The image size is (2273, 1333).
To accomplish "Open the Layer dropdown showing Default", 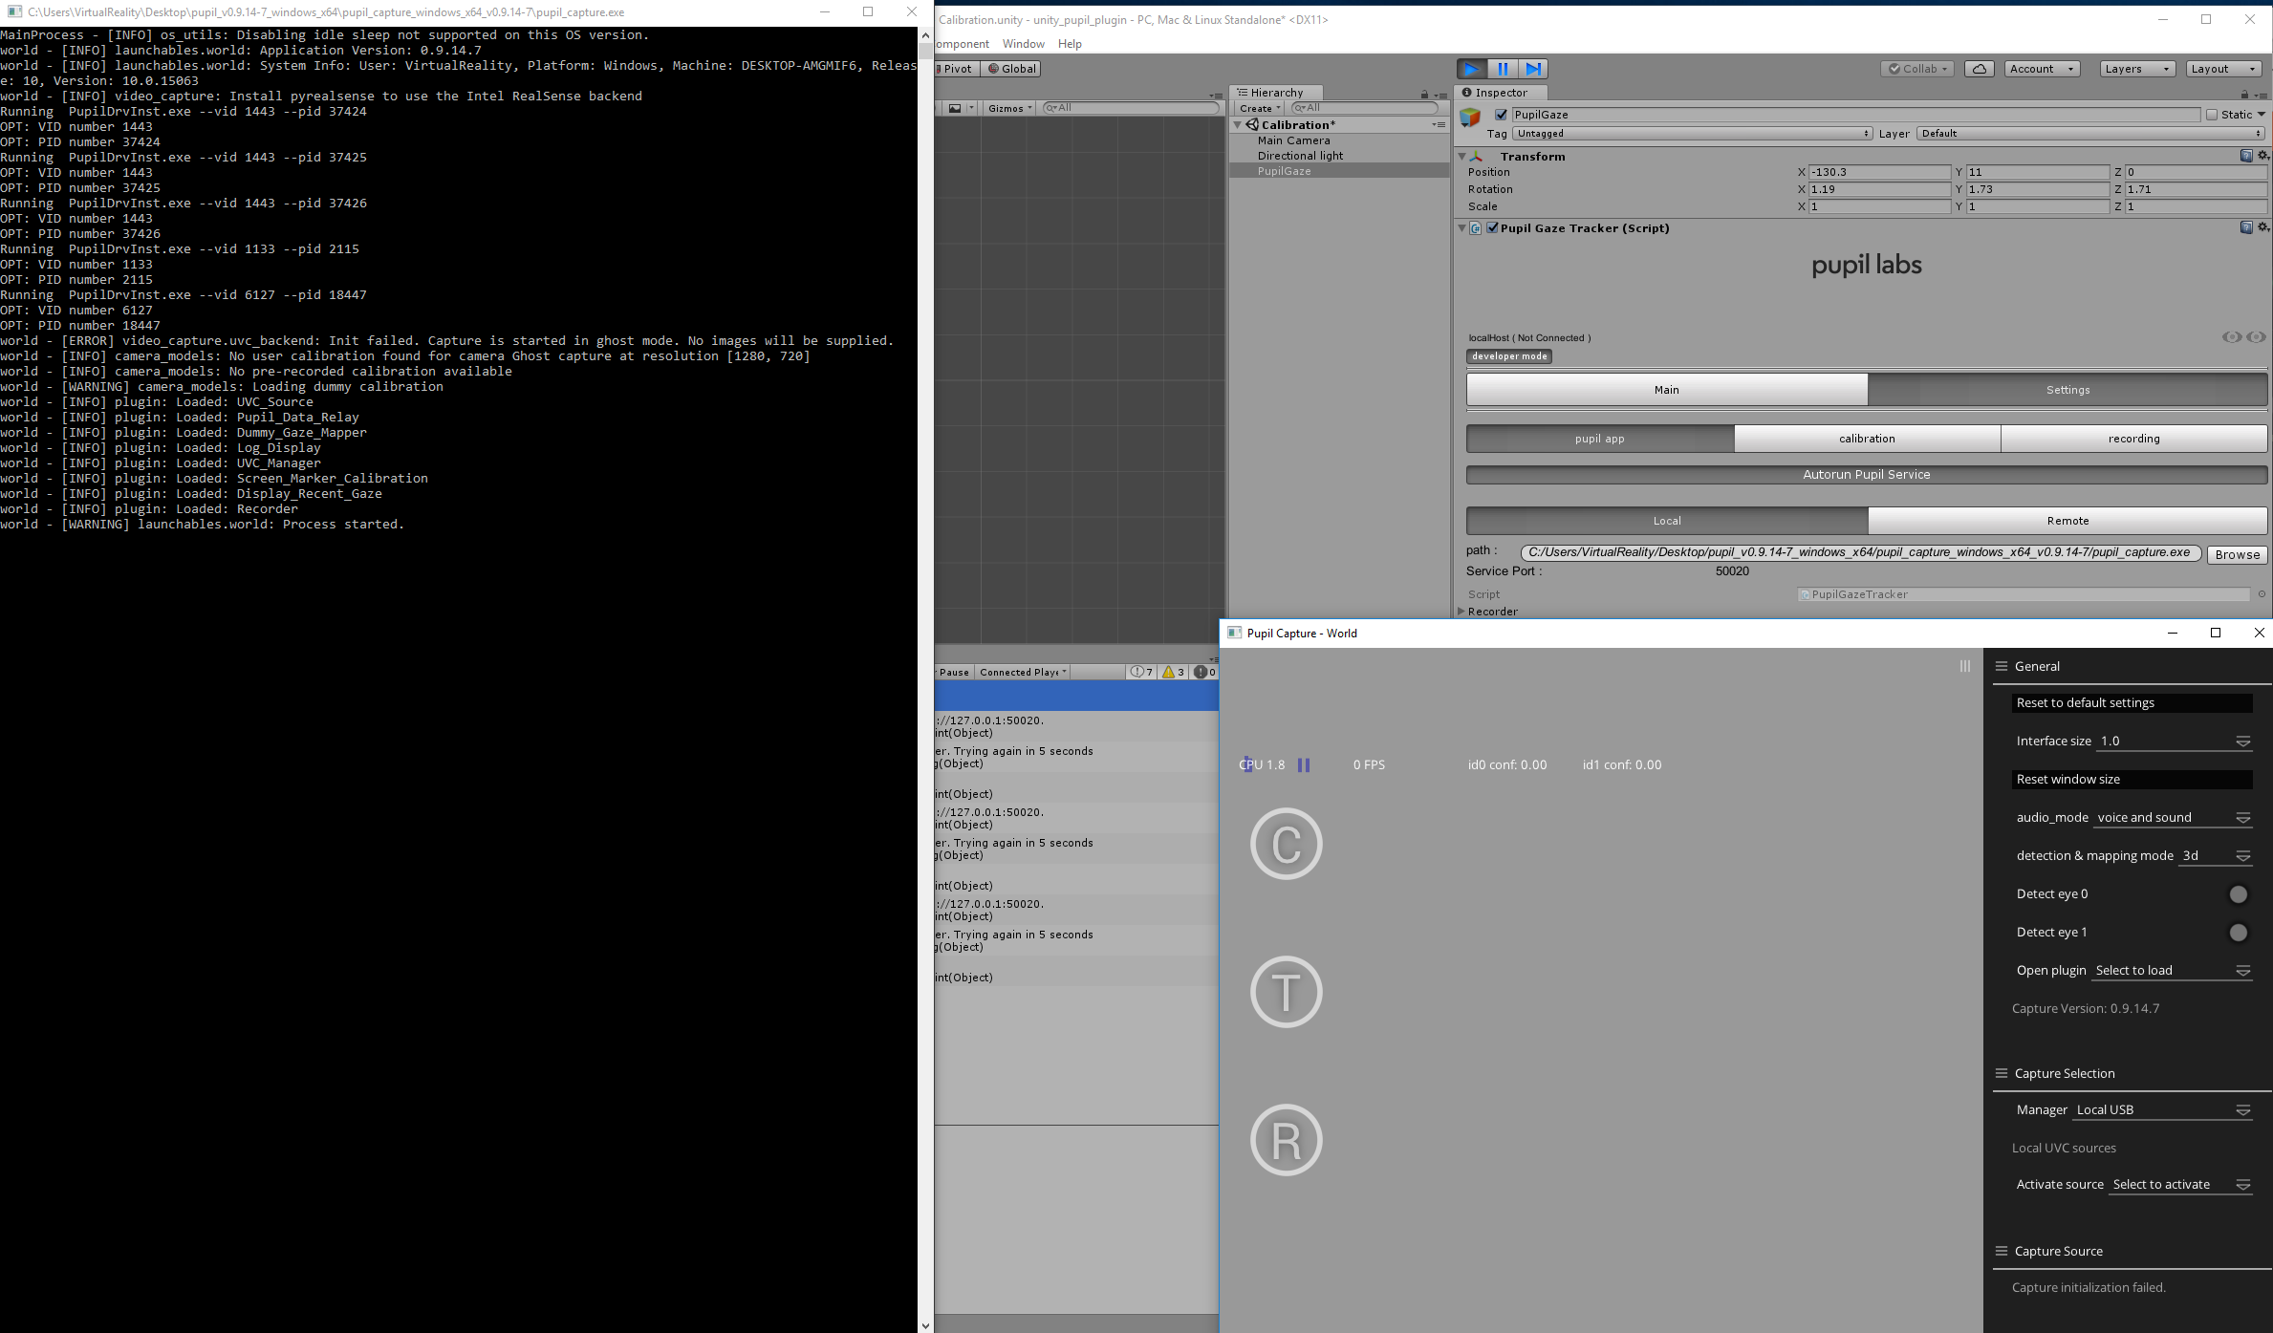I will (x=2091, y=134).
